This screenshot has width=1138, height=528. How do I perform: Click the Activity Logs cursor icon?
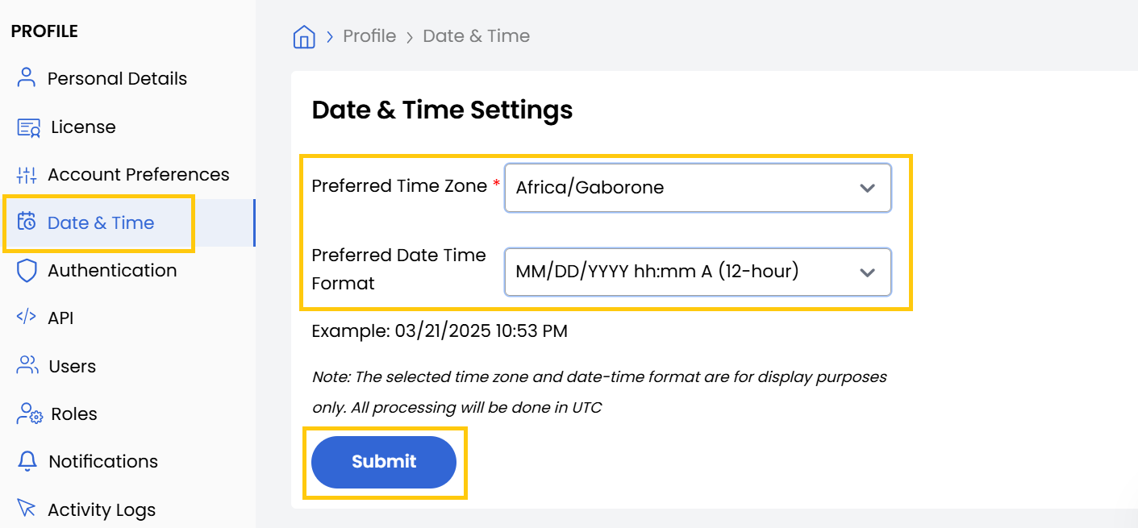tap(27, 509)
